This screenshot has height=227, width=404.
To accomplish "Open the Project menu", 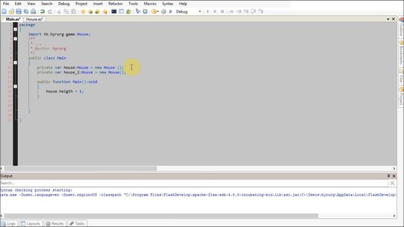I will point(81,4).
